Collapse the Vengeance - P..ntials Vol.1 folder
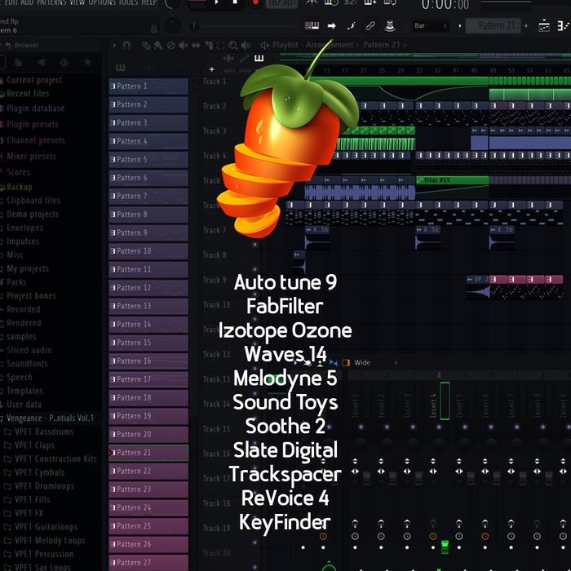Image resolution: width=571 pixels, height=571 pixels. pos(49,418)
